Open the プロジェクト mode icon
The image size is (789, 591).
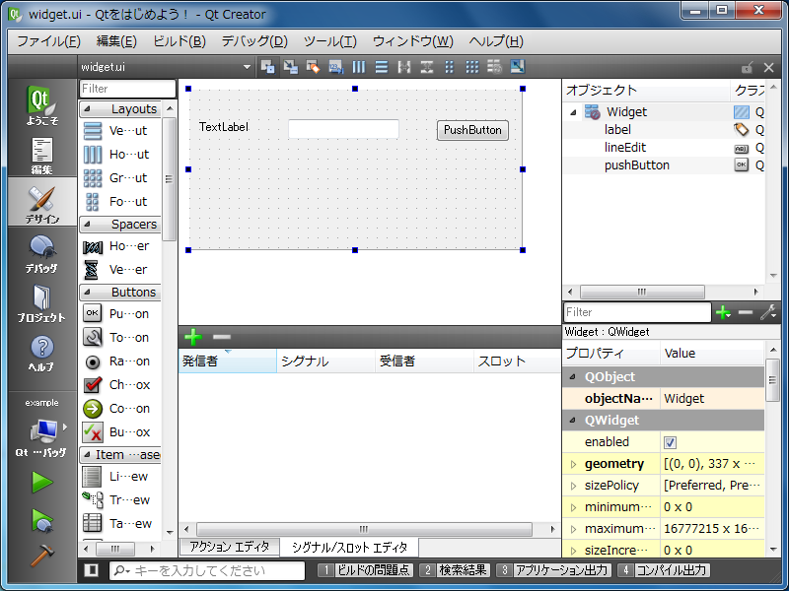pyautogui.click(x=41, y=303)
